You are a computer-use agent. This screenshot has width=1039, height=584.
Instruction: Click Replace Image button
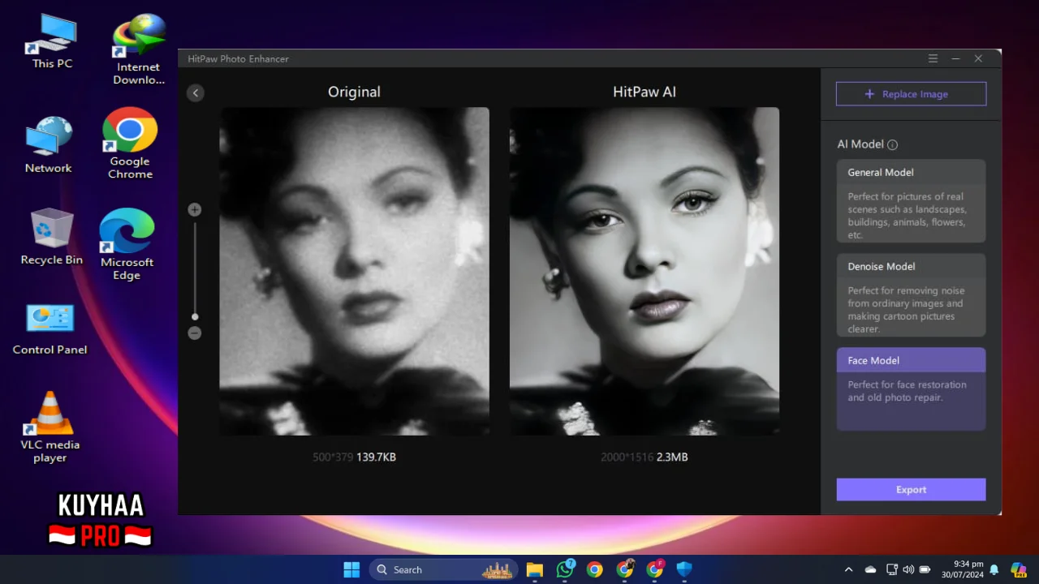(911, 94)
